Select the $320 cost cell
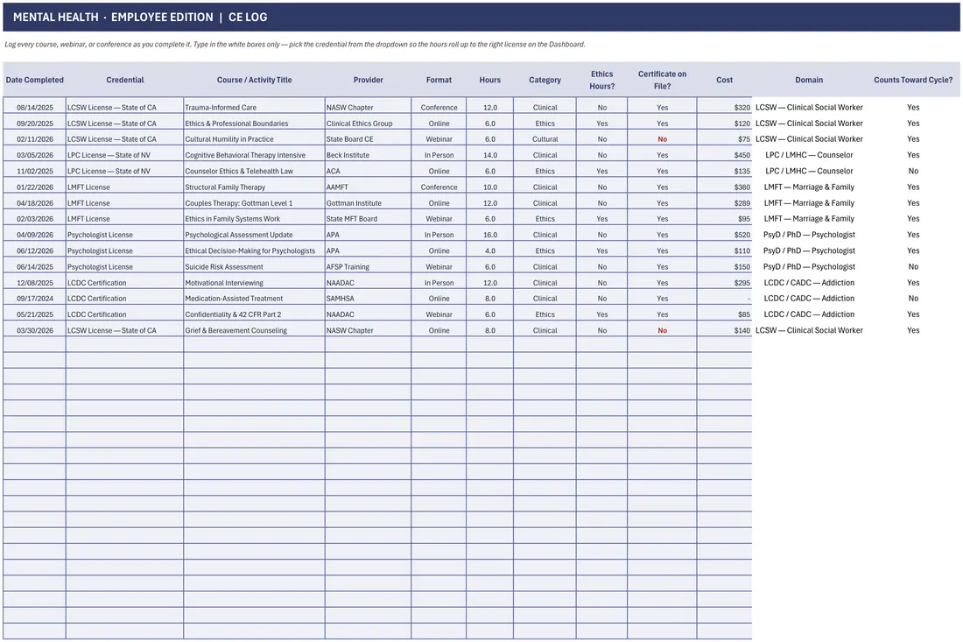 tap(724, 107)
